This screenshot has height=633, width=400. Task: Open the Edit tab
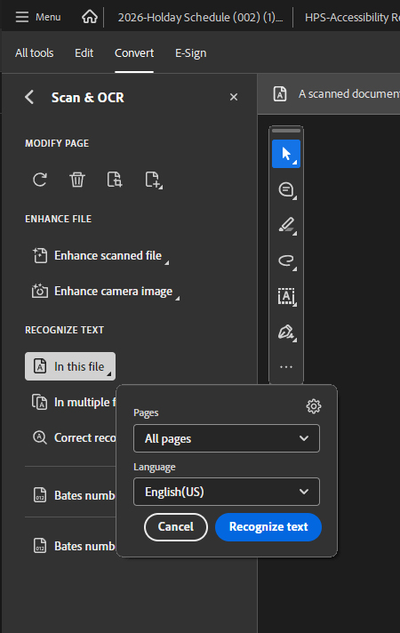[x=84, y=52]
